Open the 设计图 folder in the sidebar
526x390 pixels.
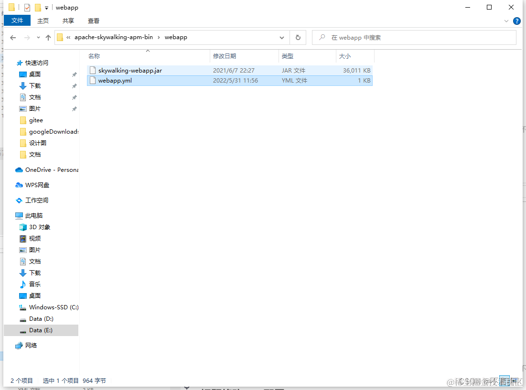click(x=38, y=143)
